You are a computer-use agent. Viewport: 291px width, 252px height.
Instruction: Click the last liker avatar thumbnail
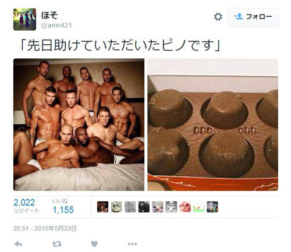212,207
